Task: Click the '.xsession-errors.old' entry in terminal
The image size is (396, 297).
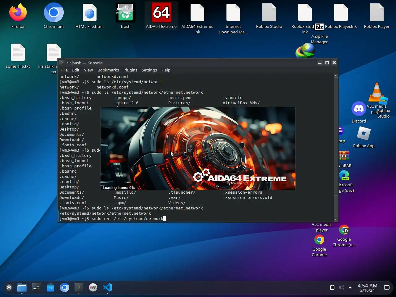Action: pyautogui.click(x=247, y=197)
